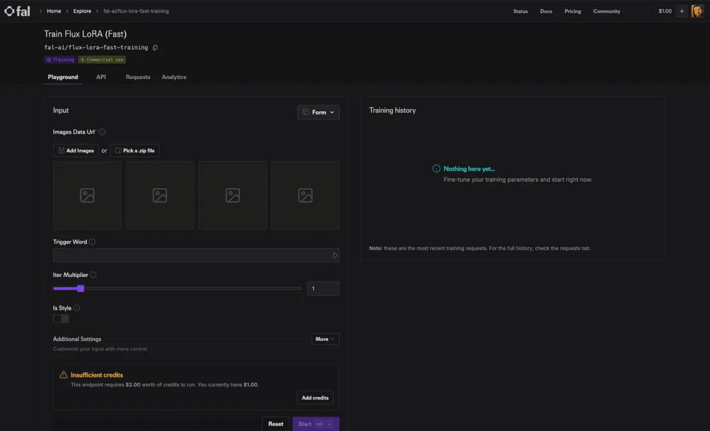Viewport: 710px width, 431px height.
Task: Switch to the API tab
Action: click(x=101, y=77)
